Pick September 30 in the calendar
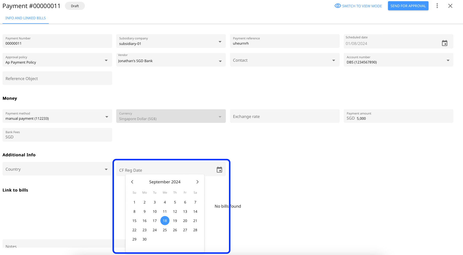 [x=145, y=239]
